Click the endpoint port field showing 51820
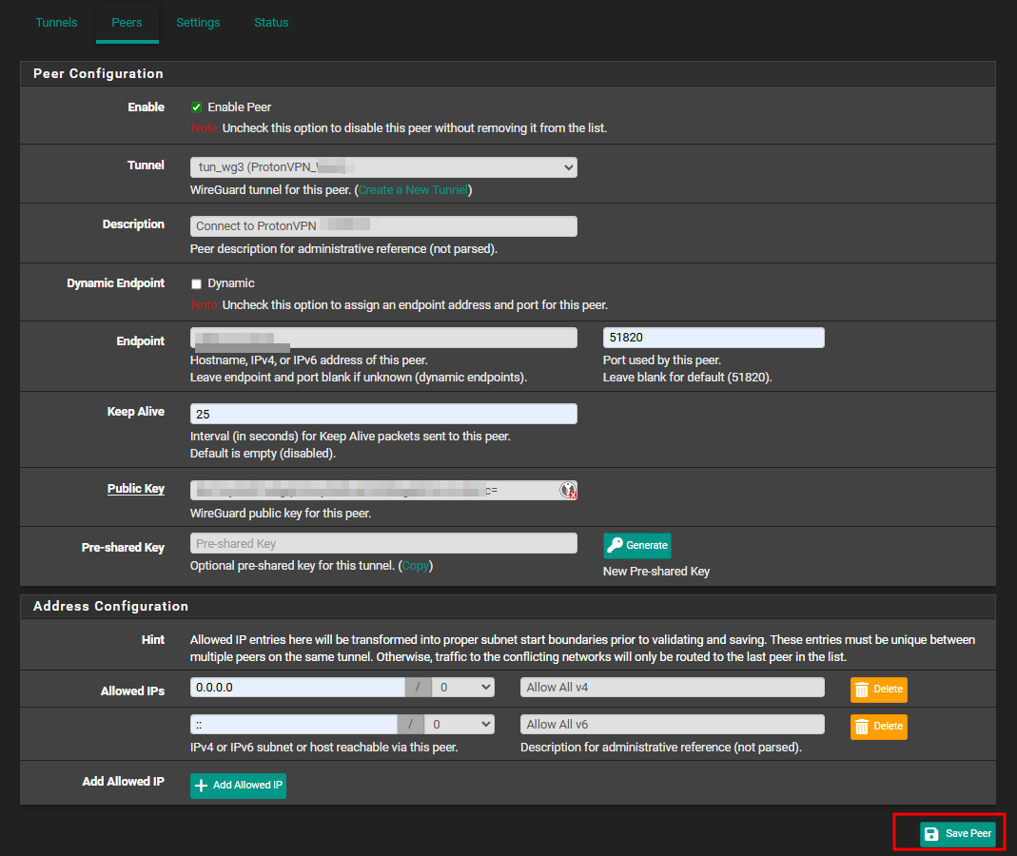1017x856 pixels. [714, 338]
